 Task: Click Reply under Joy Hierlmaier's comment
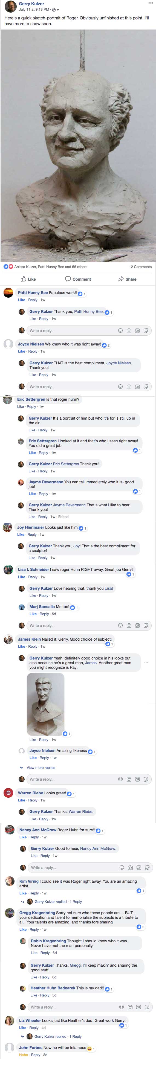tap(32, 534)
